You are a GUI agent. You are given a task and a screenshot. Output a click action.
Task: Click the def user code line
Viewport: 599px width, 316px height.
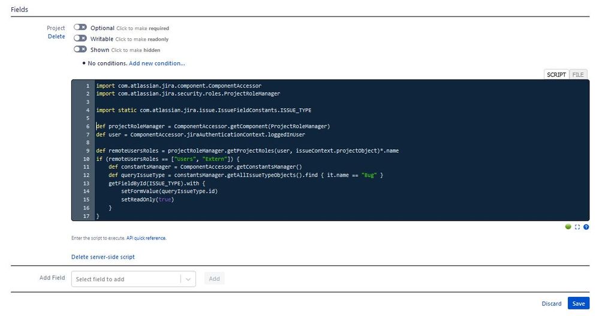click(200, 135)
